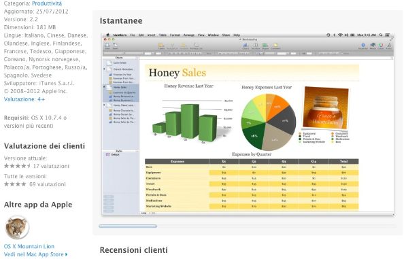Viewport: 406px width, 259px height.
Task: Open the Inspector toolbar icon
Action: (362, 46)
